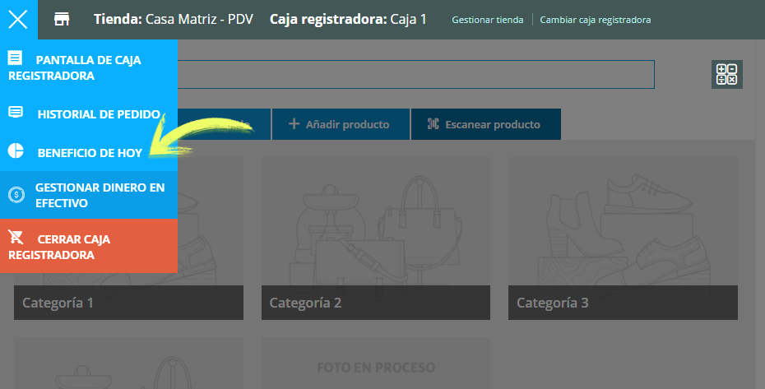765x389 pixels.
Task: Open the calculator keypad icon
Action: point(726,74)
